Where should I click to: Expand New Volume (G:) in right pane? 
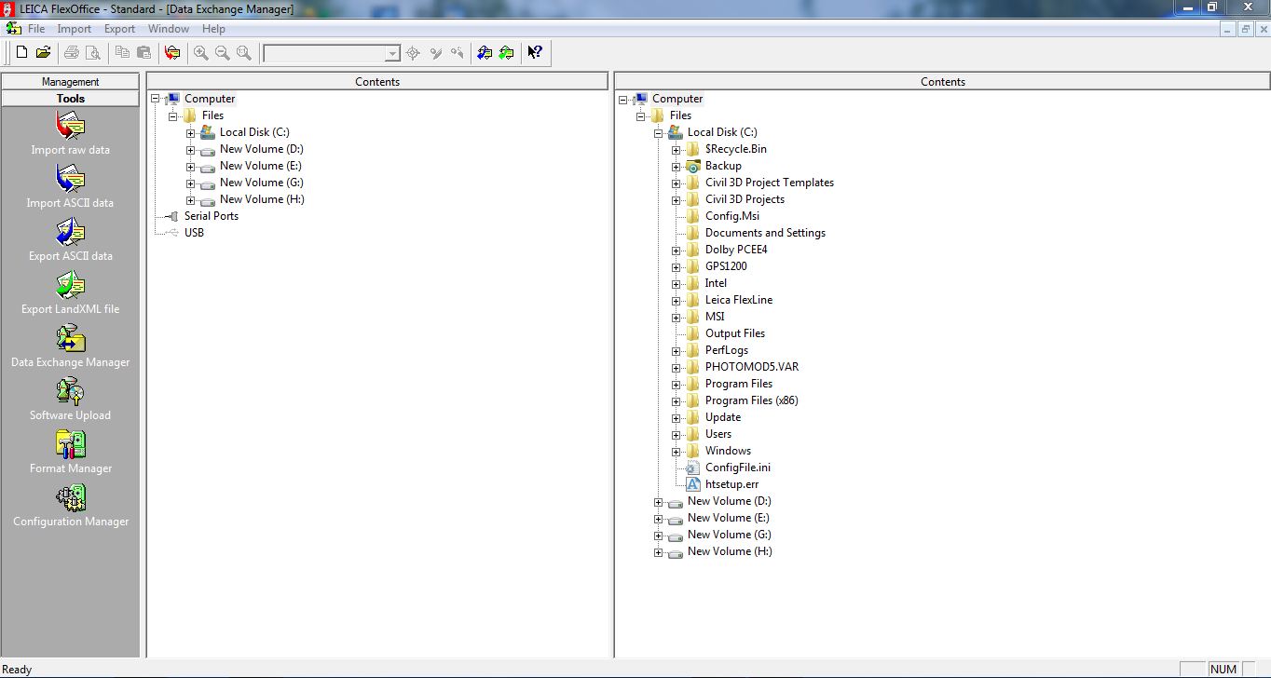point(659,536)
